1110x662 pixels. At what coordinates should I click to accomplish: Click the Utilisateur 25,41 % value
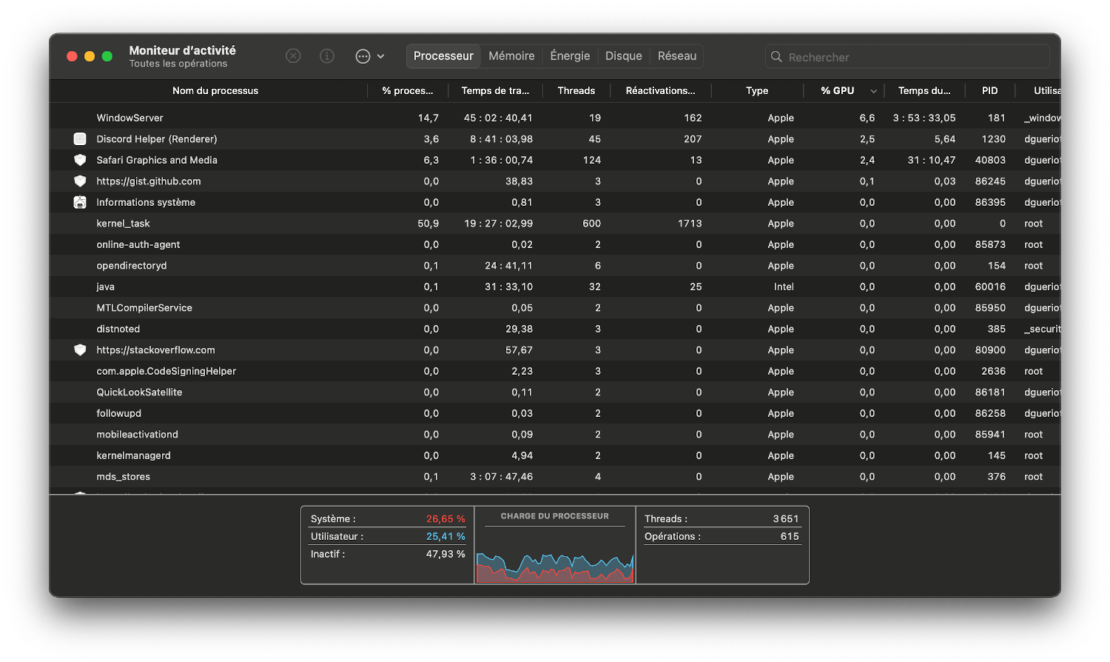[445, 537]
